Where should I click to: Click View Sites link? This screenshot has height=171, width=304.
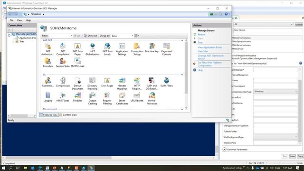pos(203,51)
